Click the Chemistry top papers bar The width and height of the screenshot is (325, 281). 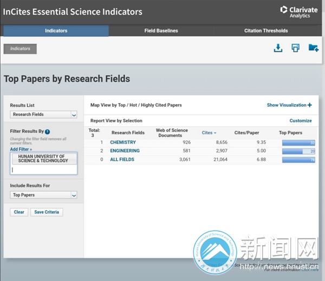click(299, 143)
